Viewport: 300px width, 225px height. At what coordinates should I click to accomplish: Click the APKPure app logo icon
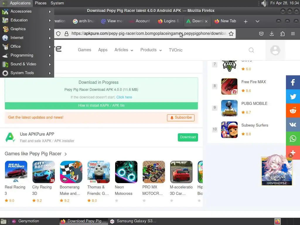(x=10, y=137)
